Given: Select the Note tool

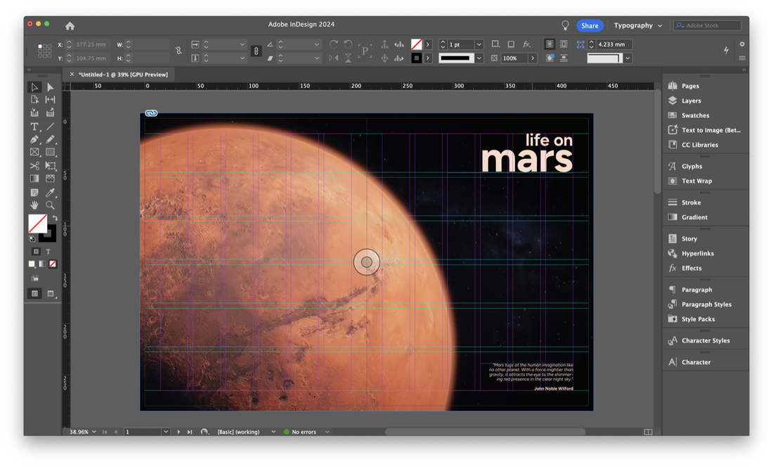Looking at the screenshot, I should coord(34,192).
